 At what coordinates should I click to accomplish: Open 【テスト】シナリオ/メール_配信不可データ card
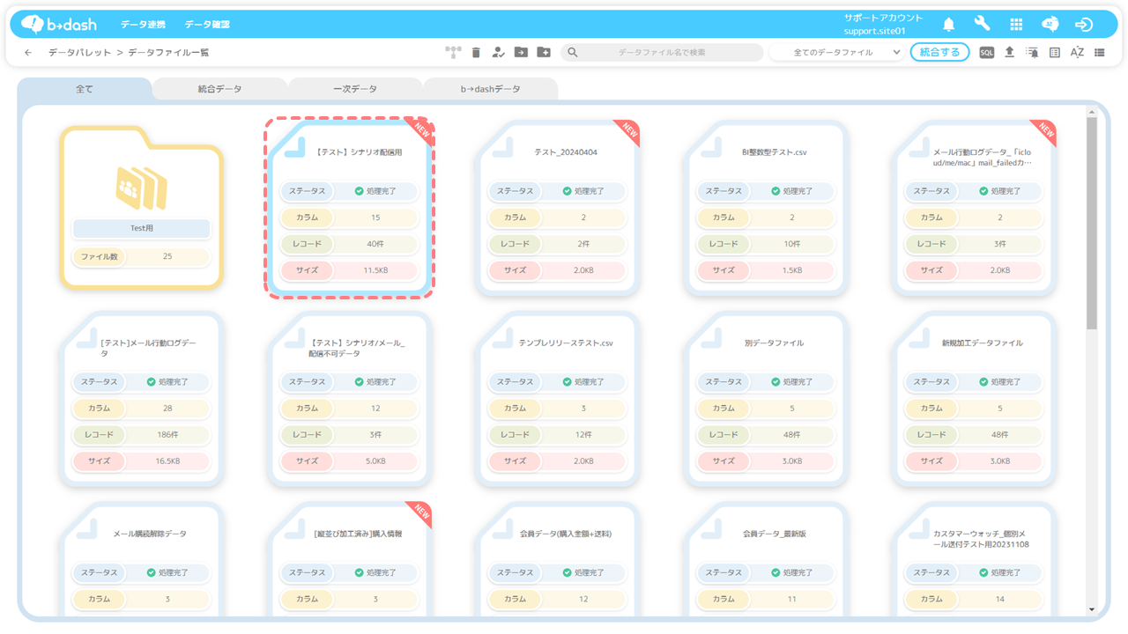click(x=350, y=399)
